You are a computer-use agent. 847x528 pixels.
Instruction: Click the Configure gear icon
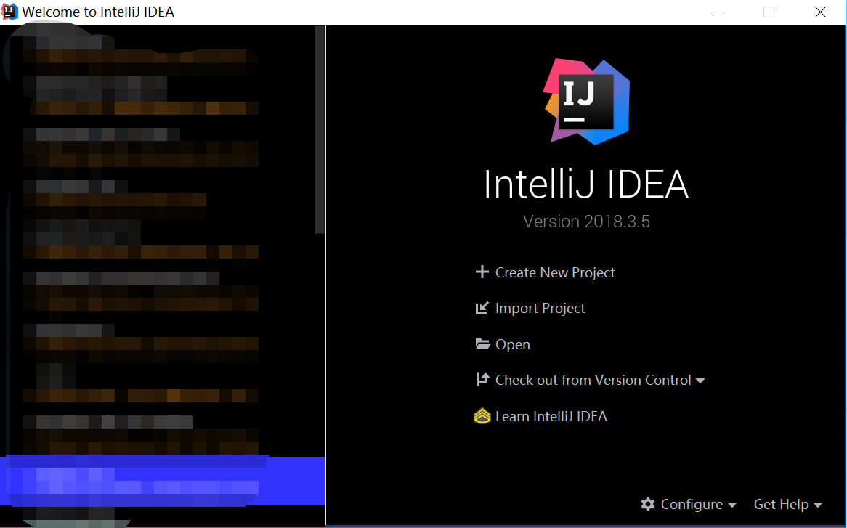[648, 504]
